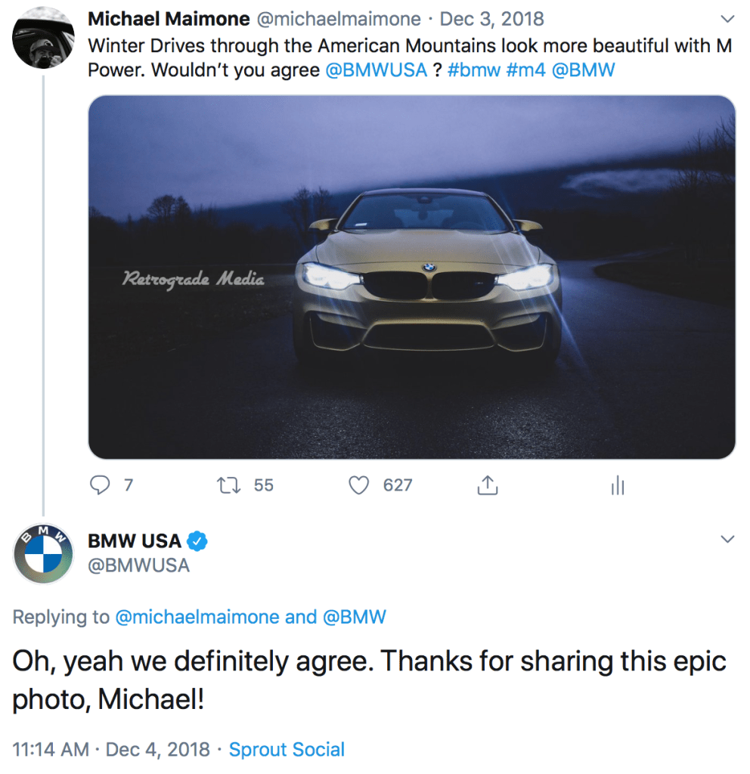Click the Sprout Social source link
750x774 pixels.
[x=287, y=750]
